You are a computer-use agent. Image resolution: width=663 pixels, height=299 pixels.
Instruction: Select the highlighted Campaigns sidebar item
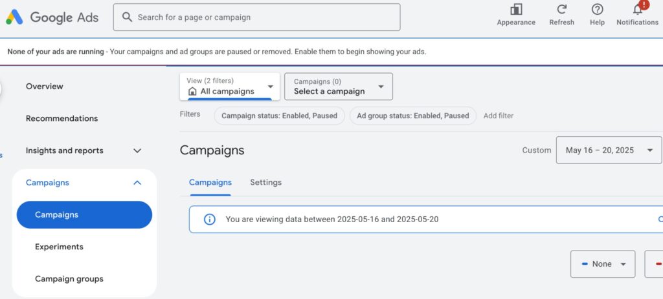click(x=84, y=214)
